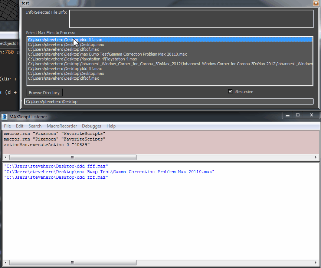The width and height of the screenshot is (321, 268).
Task: Open the Debugger menu
Action: pyautogui.click(x=92, y=126)
